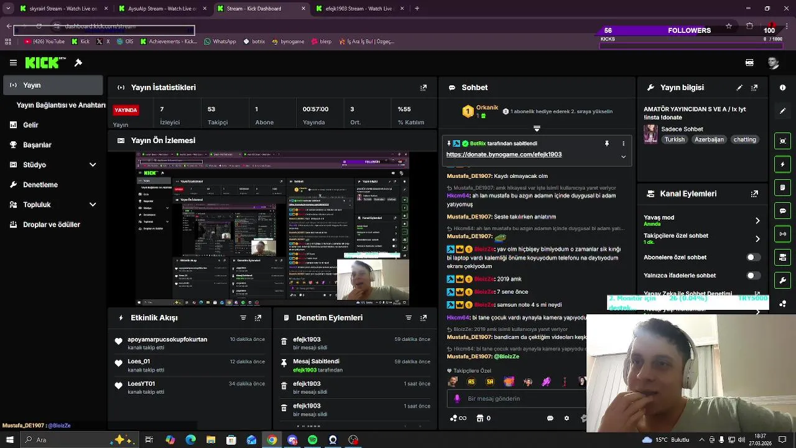Click the chat bubble icon below message box
The width and height of the screenshot is (796, 448).
550,419
